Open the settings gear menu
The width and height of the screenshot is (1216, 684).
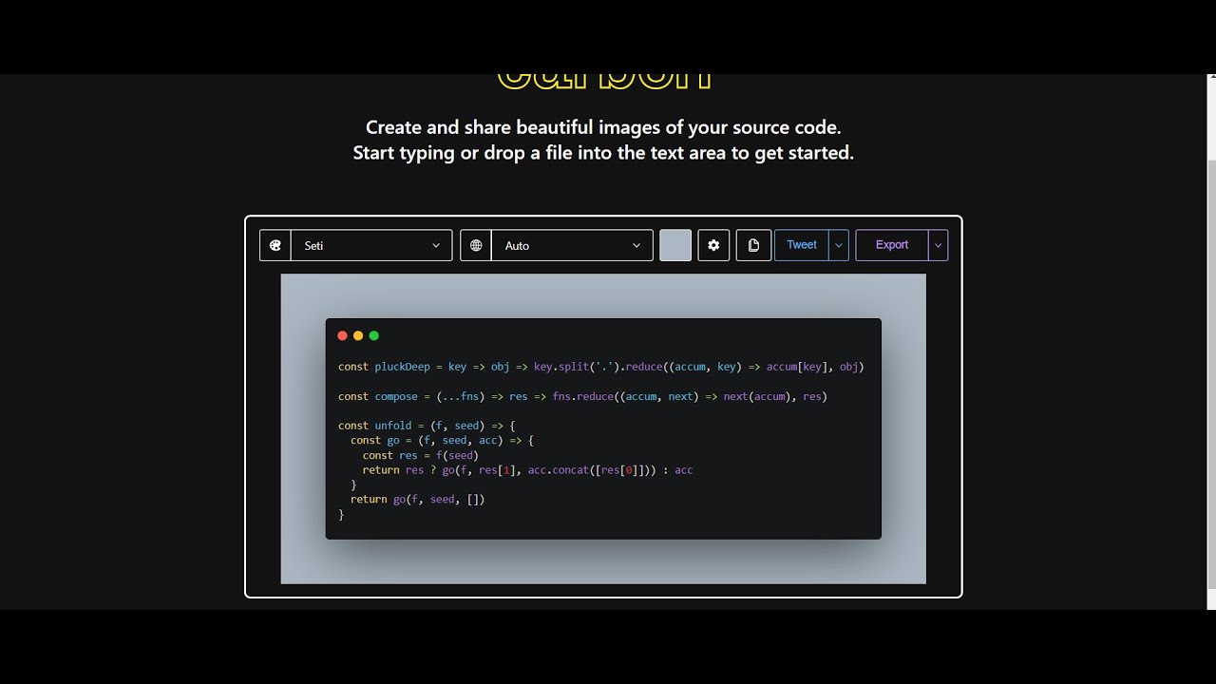coord(713,245)
